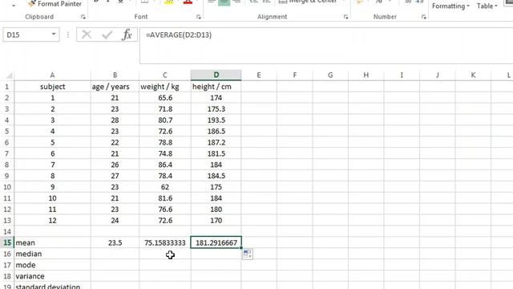Open the Auto Fill Options icon
The width and height of the screenshot is (513, 289).
point(248,254)
